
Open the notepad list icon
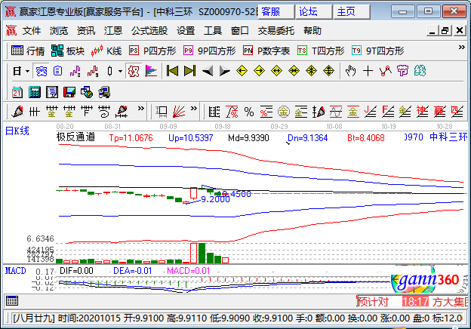52,93
